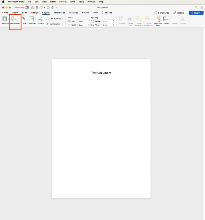Viewport: 205px width, 220px height.
Task: Open the Editing mode dropdown
Action: coord(180,13)
